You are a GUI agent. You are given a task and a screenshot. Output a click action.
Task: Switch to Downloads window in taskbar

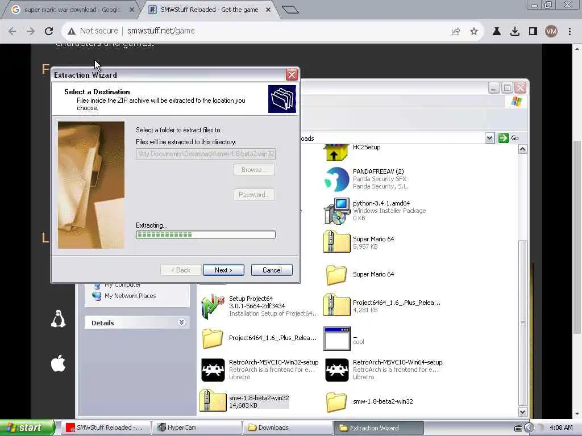(288, 428)
